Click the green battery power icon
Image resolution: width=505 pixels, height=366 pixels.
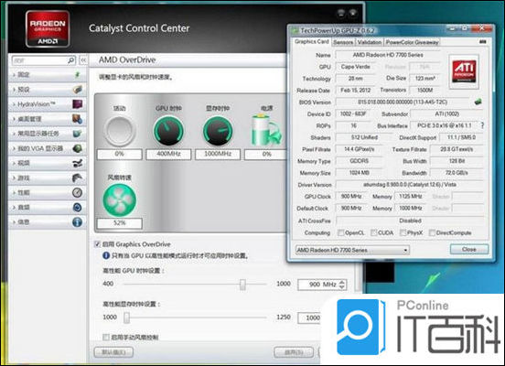tap(266, 130)
